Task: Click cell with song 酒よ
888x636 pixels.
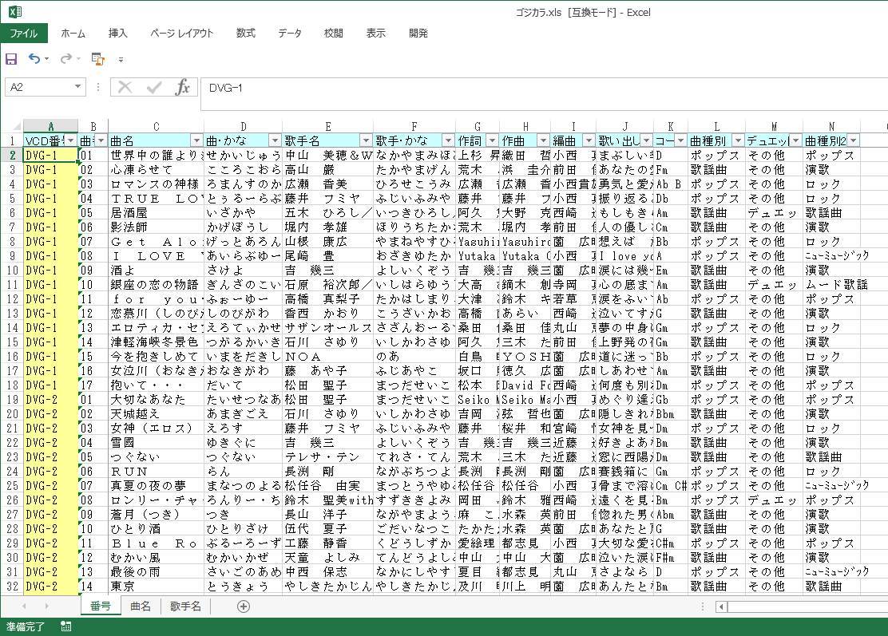Action: point(156,270)
